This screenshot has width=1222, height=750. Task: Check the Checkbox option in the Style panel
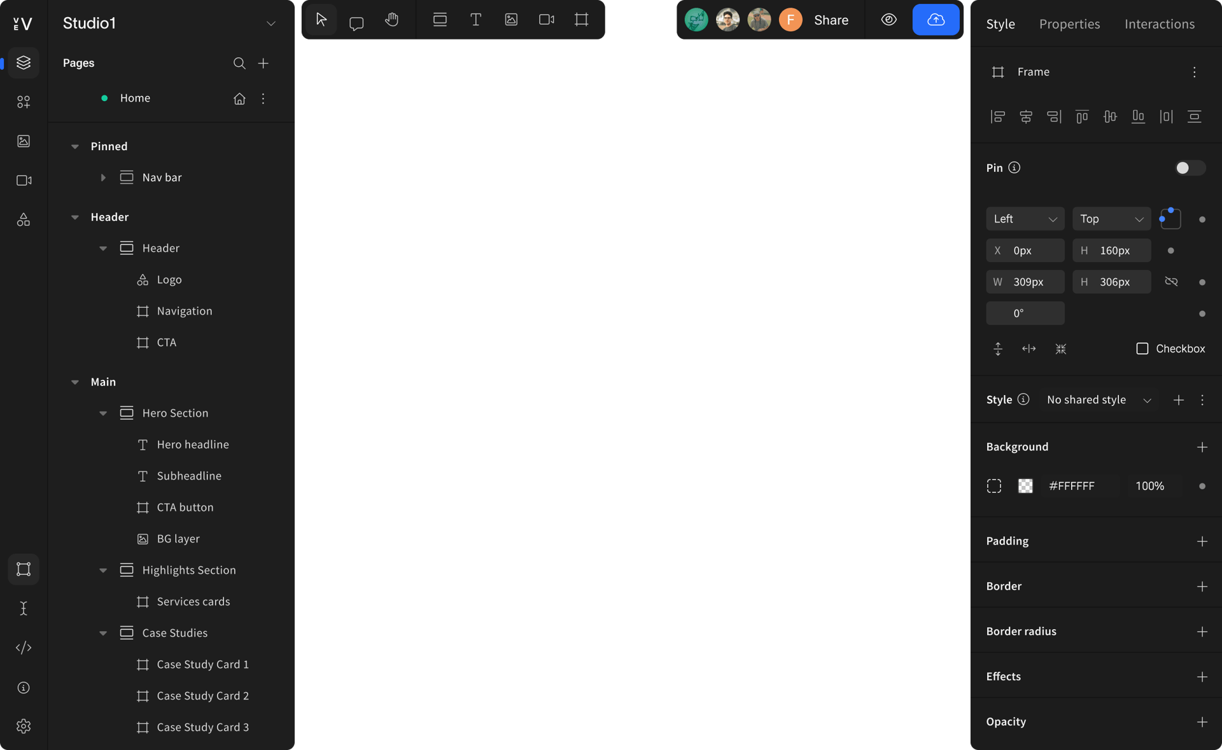[x=1142, y=349]
